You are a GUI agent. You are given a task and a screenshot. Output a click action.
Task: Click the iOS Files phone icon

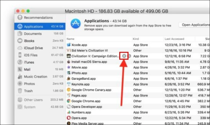point(20,55)
